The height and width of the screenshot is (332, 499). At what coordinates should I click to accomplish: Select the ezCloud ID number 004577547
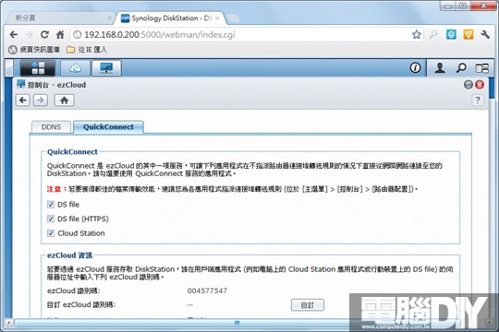(x=207, y=290)
